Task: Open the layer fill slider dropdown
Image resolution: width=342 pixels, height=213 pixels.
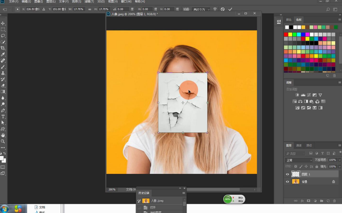Action: 339,166
